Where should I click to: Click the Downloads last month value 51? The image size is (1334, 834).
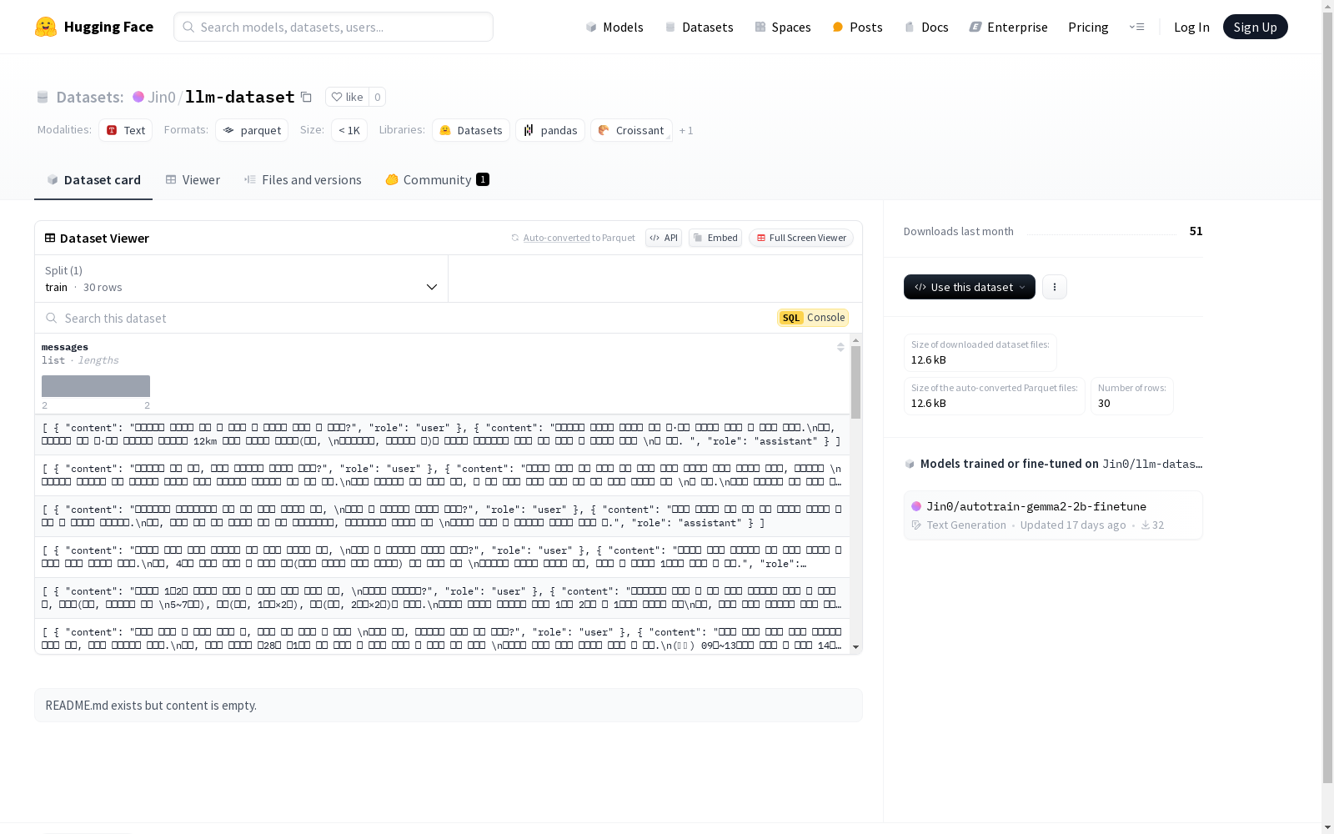[x=1196, y=231]
